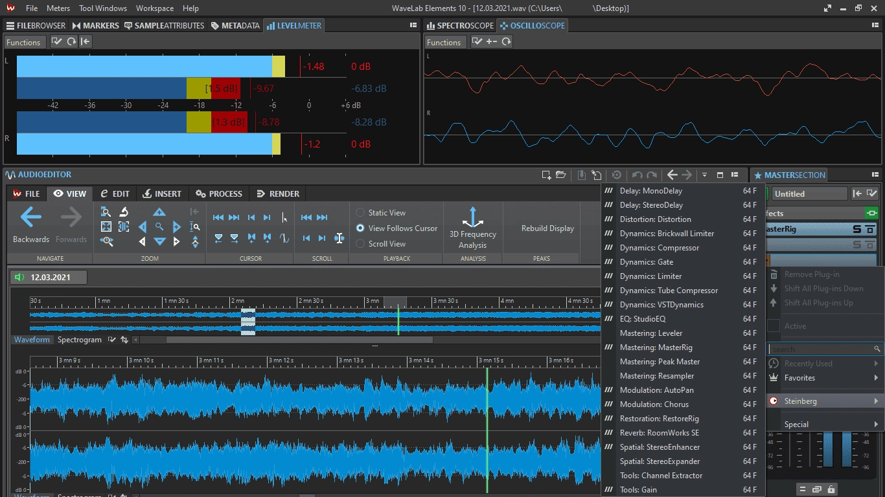Screen dimensions: 885x497
Task: Click the solo S icon on MasterRig slot
Action: 857,229
